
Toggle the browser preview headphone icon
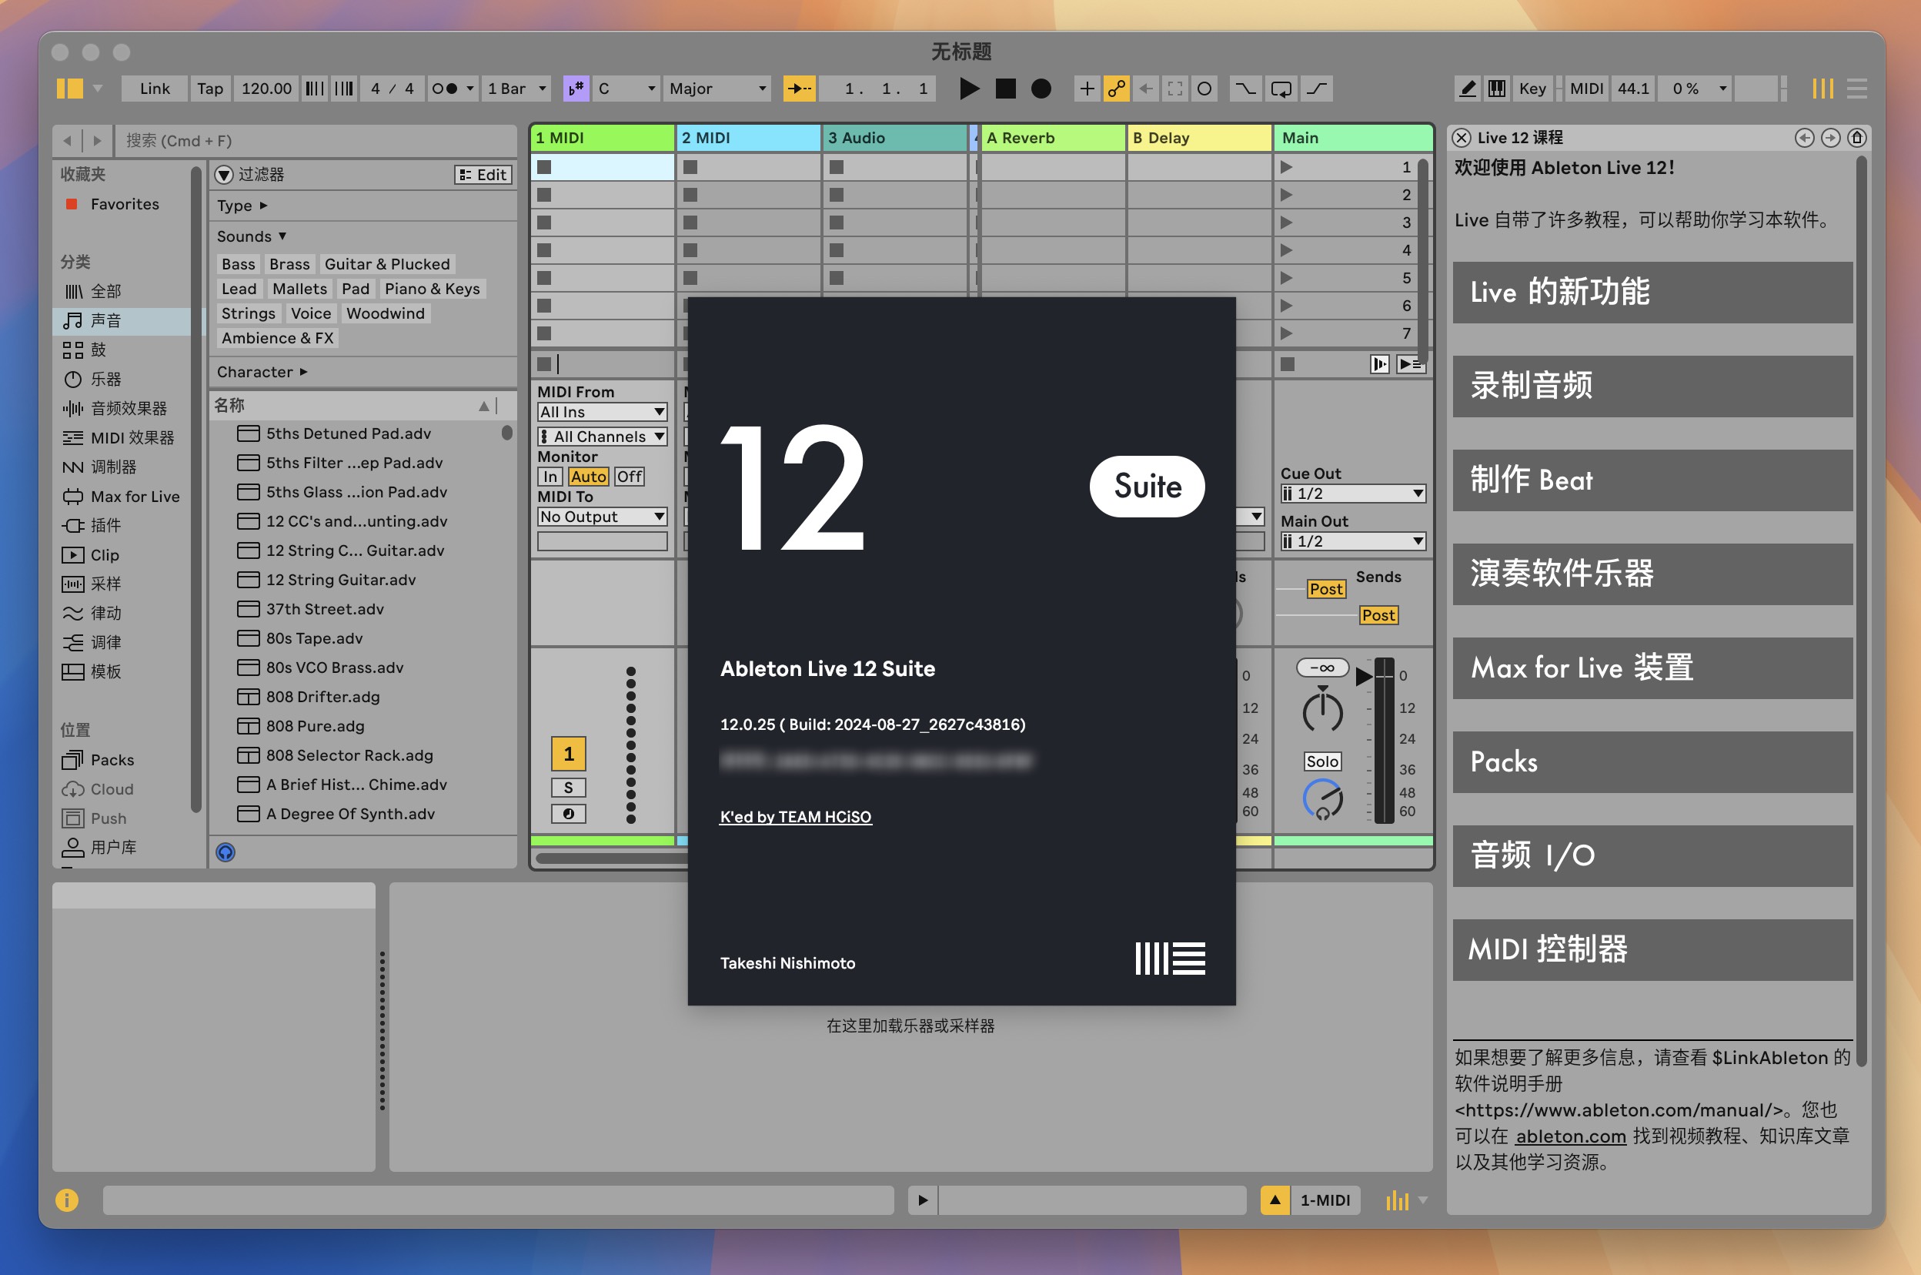(225, 852)
